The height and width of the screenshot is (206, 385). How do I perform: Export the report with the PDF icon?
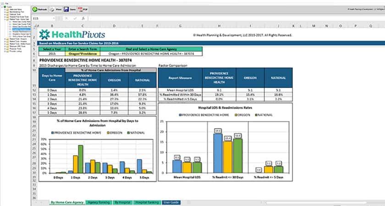(x=80, y=9)
